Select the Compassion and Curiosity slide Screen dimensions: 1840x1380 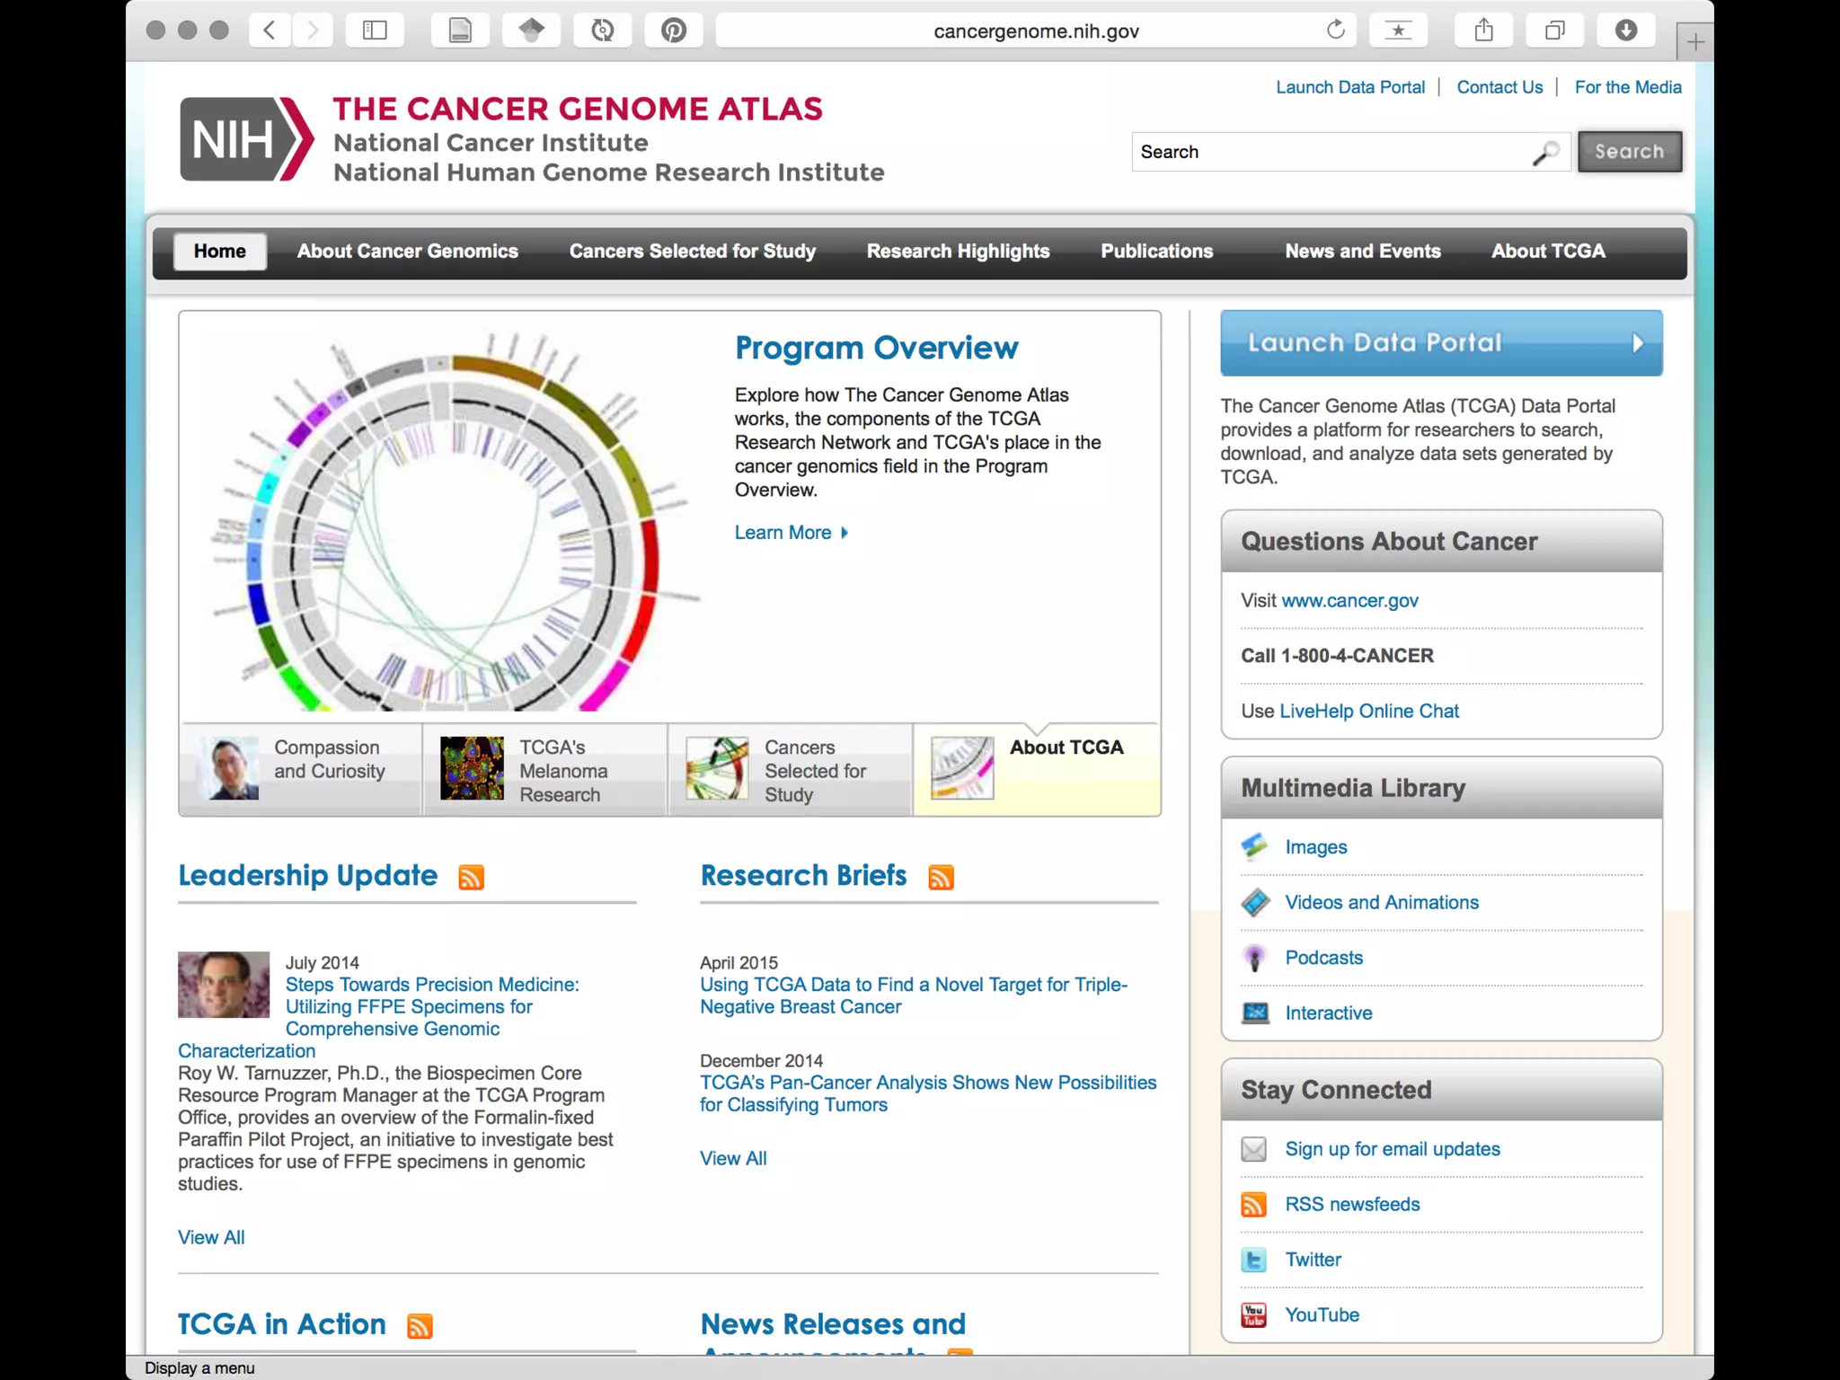click(301, 769)
